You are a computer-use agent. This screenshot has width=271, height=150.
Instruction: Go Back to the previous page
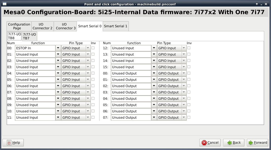pos(234,143)
